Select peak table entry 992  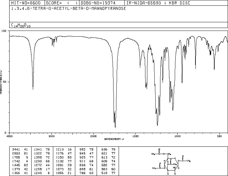click(x=86, y=149)
